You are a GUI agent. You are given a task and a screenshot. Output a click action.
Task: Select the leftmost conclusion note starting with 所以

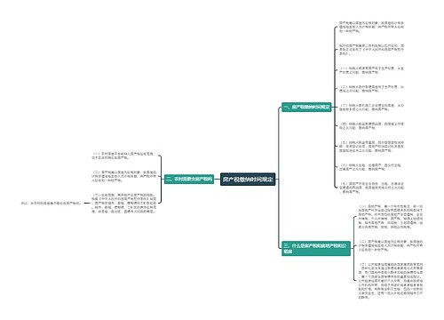51,204
